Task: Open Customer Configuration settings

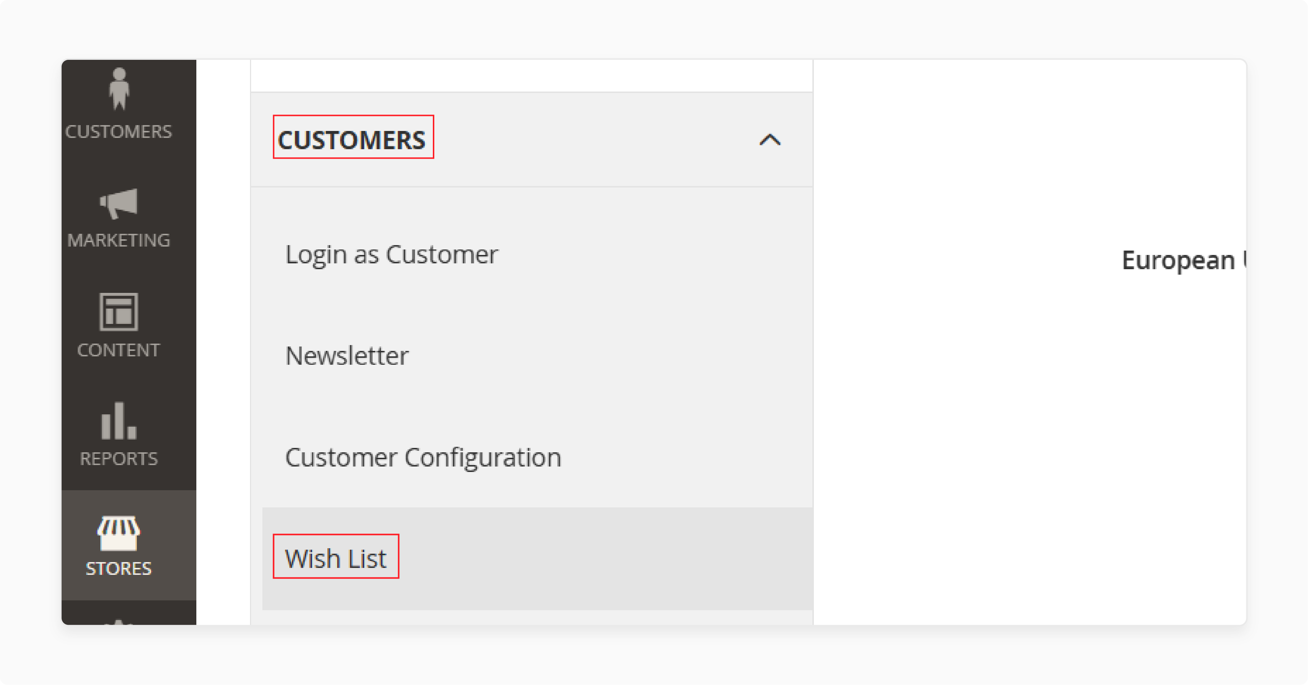Action: tap(423, 458)
